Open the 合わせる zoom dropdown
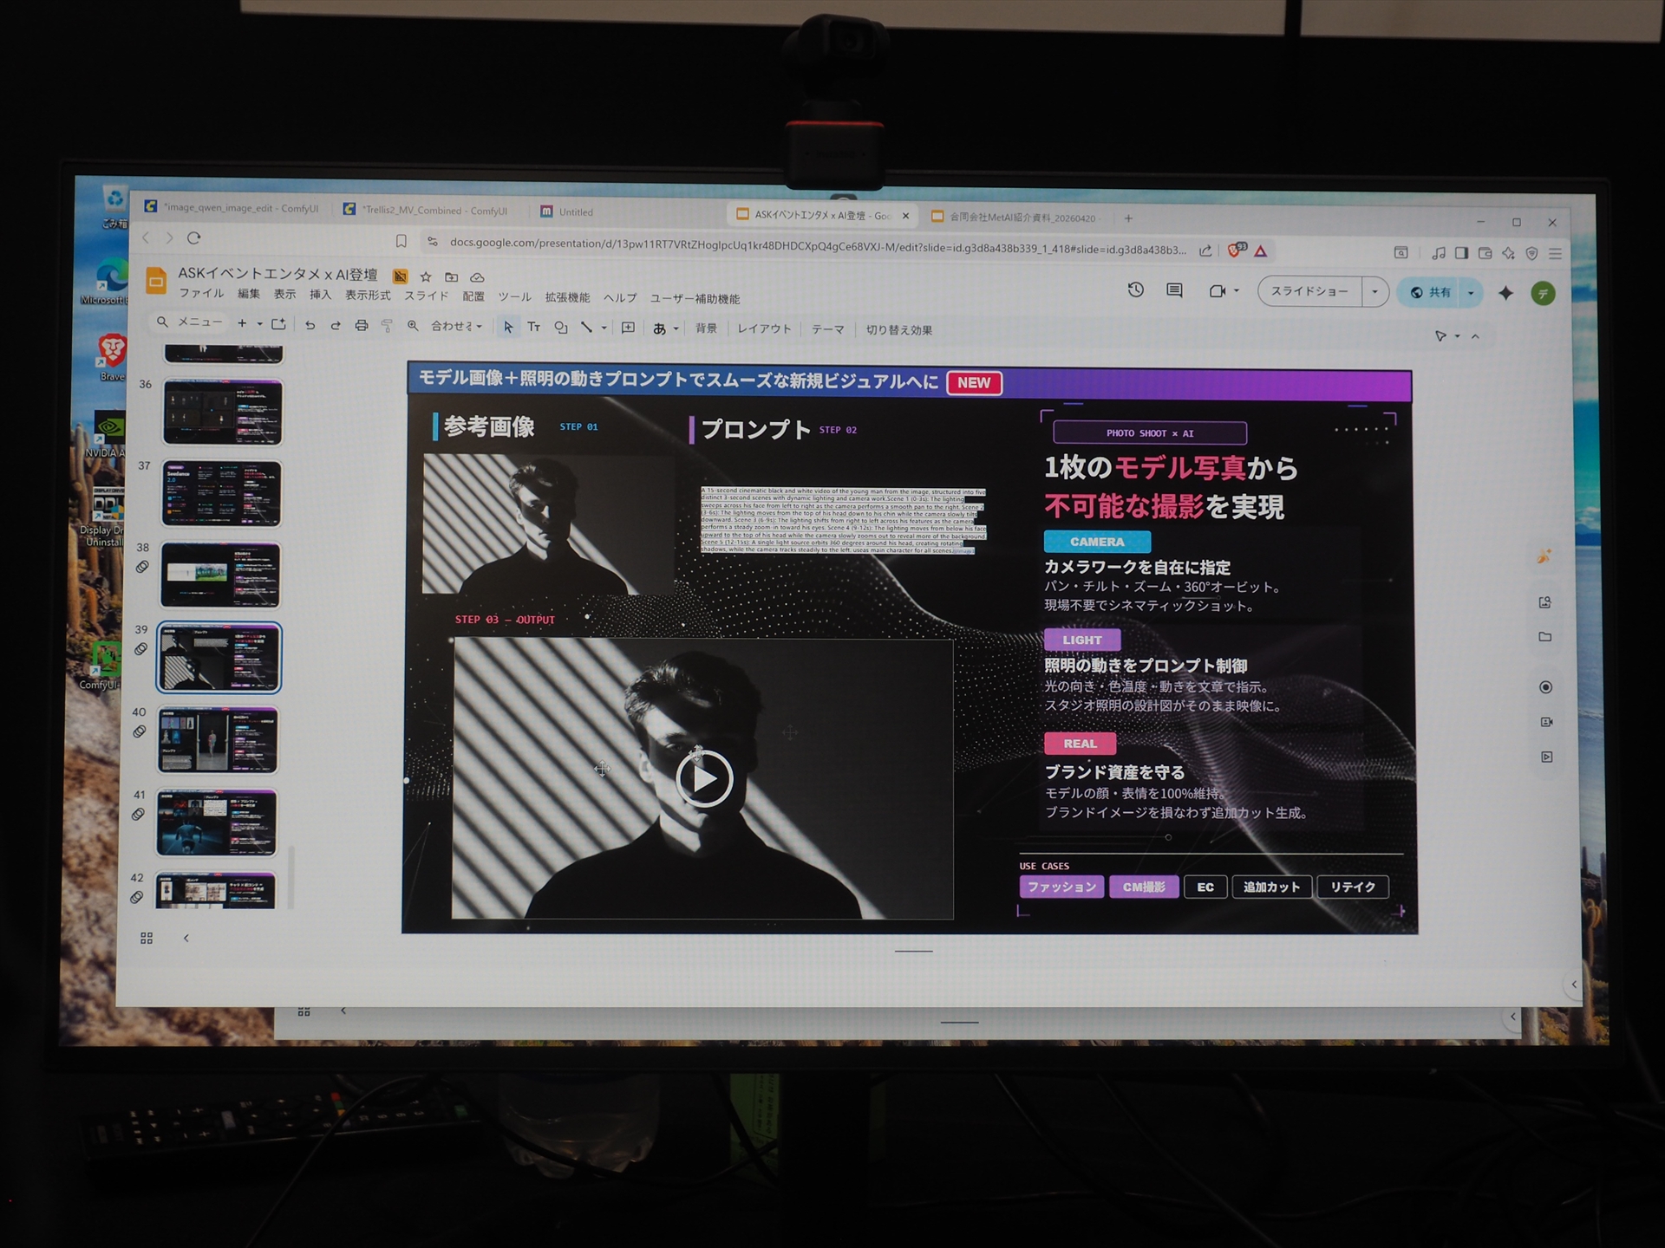 tap(456, 326)
